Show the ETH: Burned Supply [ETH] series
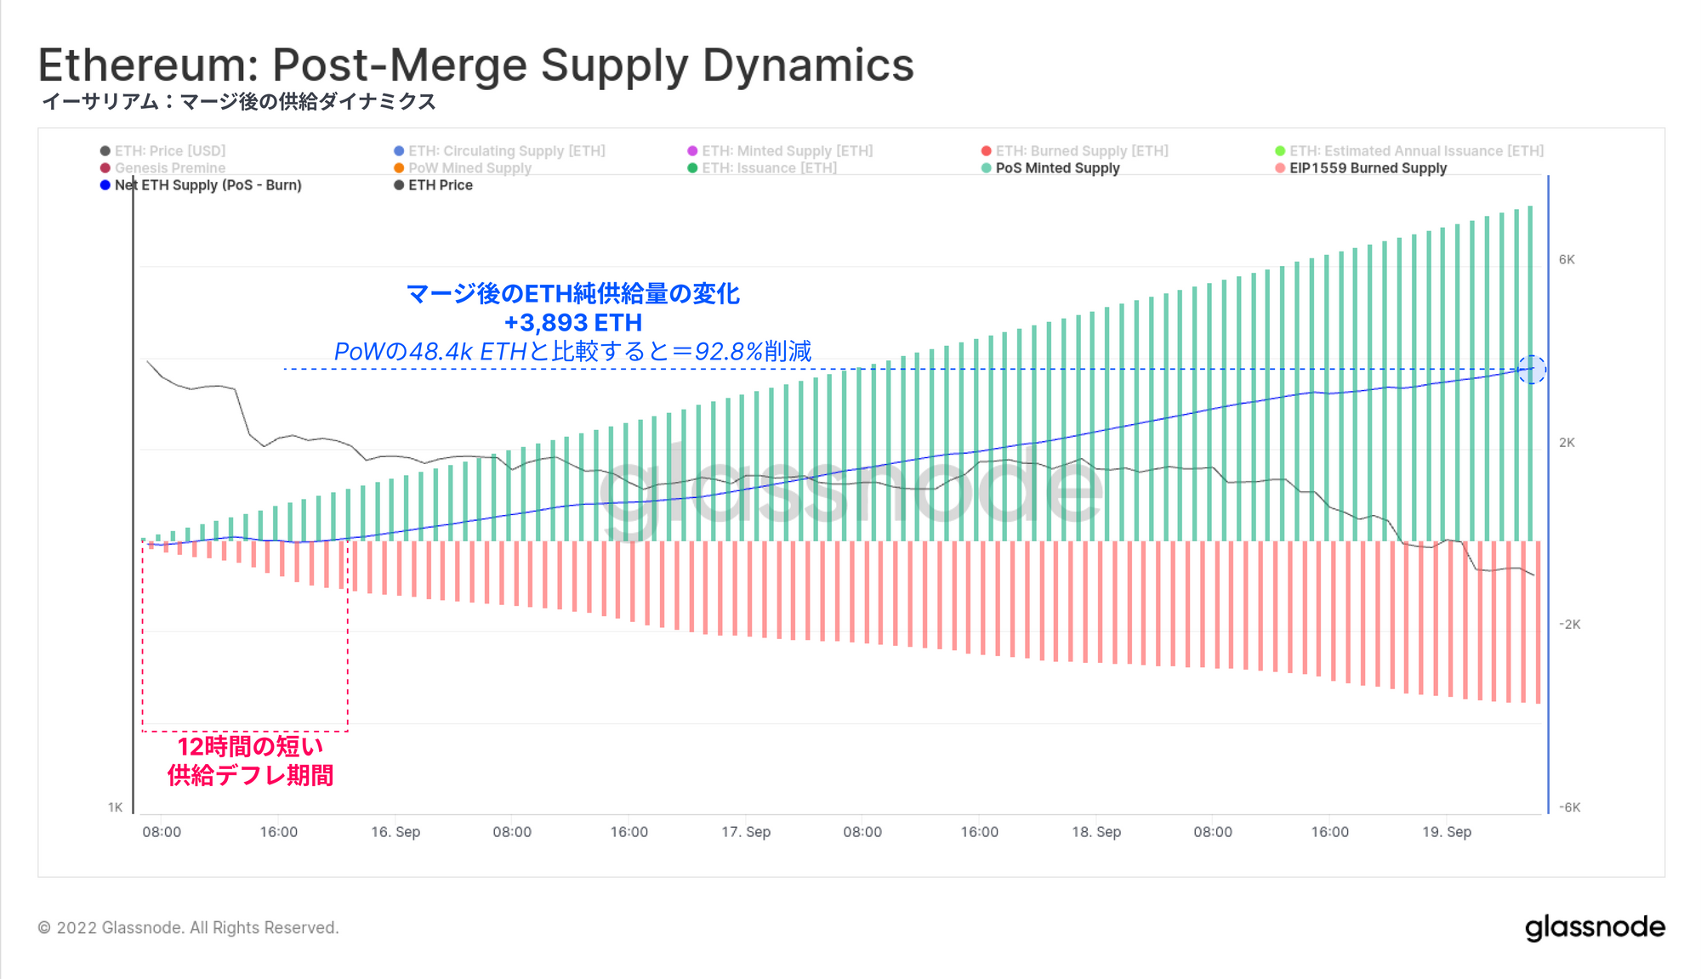Image resolution: width=1701 pixels, height=979 pixels. tap(1081, 151)
